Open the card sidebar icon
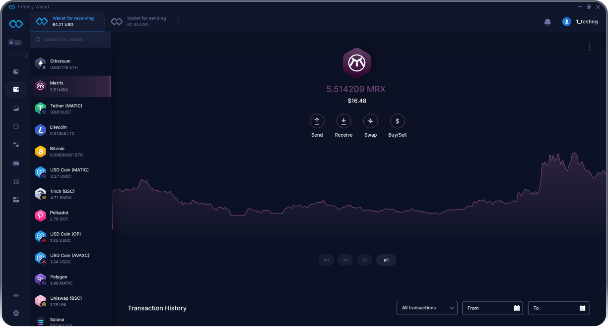The image size is (608, 328). (x=16, y=163)
